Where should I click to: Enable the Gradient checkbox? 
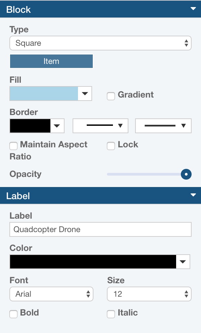111,96
